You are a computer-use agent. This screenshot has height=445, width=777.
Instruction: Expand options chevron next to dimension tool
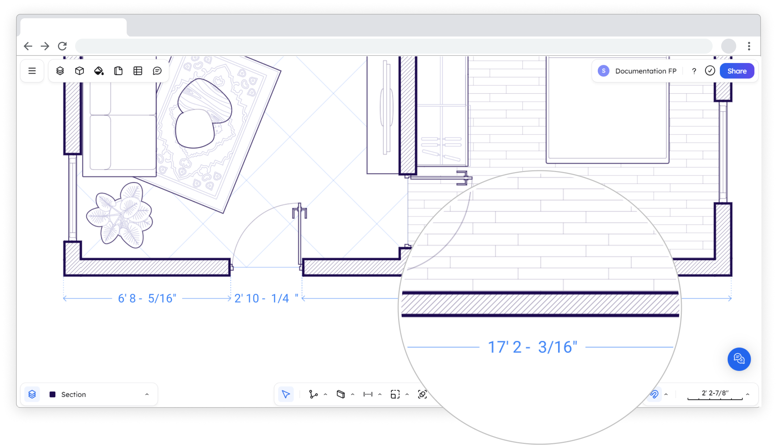380,394
